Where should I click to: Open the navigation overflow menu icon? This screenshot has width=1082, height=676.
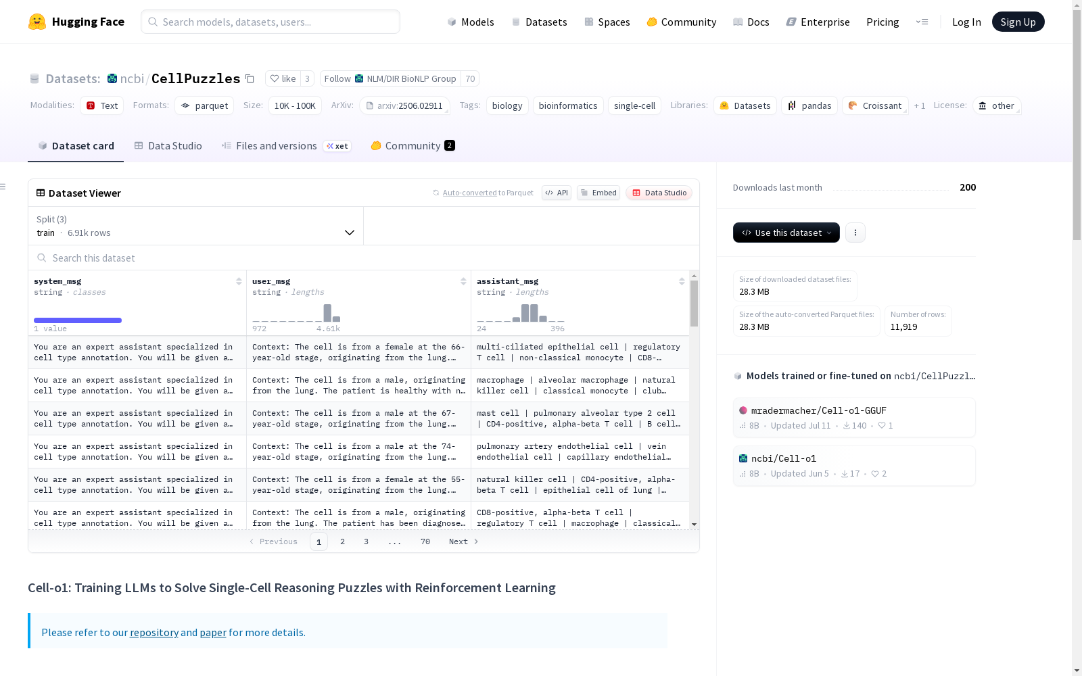point(922,22)
